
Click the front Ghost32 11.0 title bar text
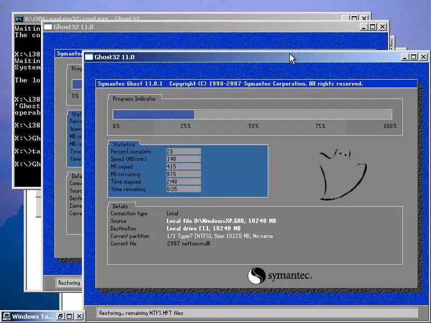tap(114, 57)
